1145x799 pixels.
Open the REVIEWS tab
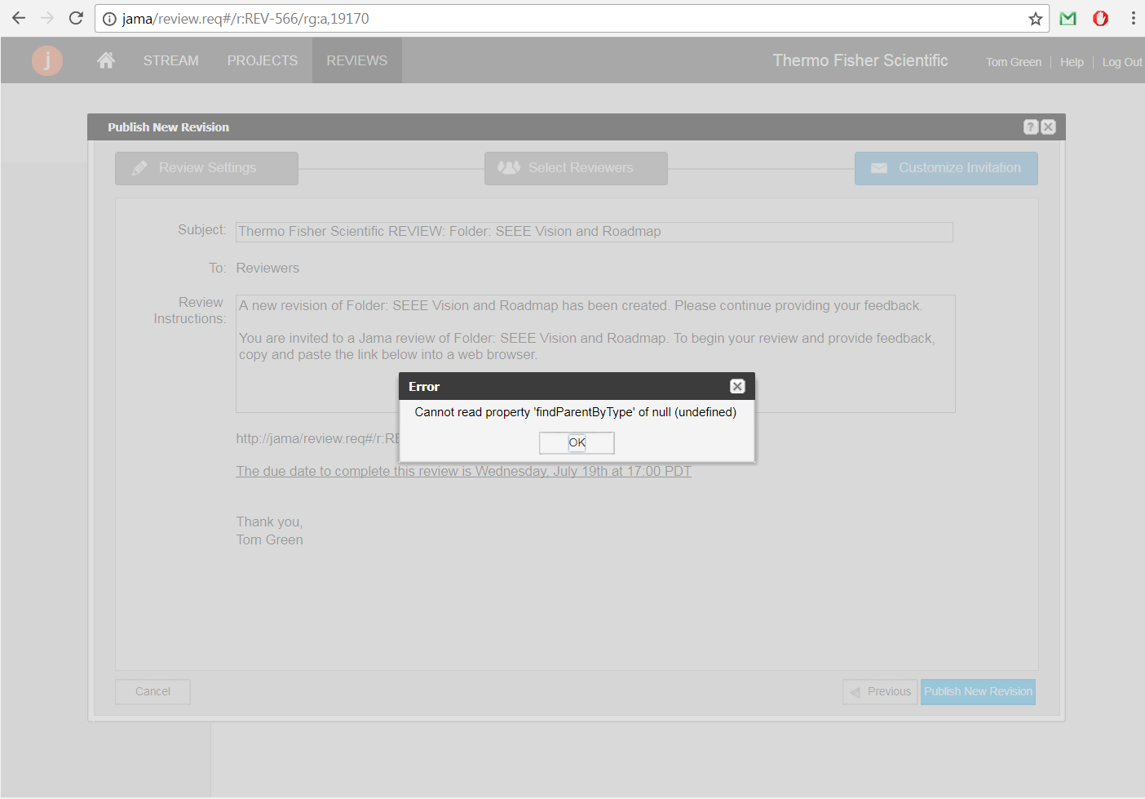click(357, 60)
